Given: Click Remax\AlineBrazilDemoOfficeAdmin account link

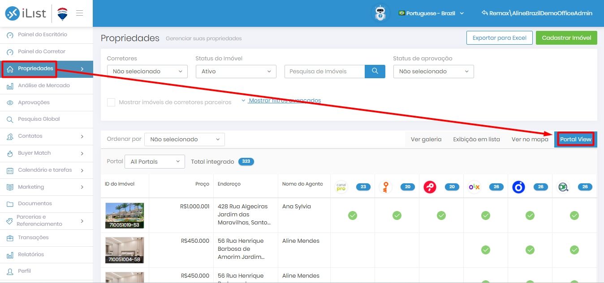Looking at the screenshot, I should [537, 13].
